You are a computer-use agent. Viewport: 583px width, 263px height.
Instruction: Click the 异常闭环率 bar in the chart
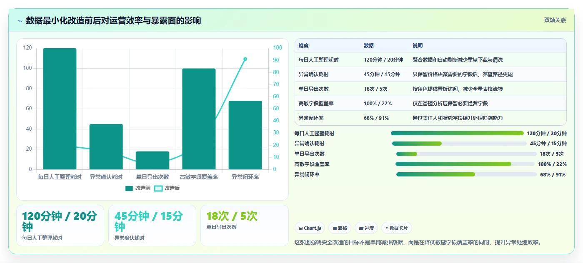click(245, 135)
